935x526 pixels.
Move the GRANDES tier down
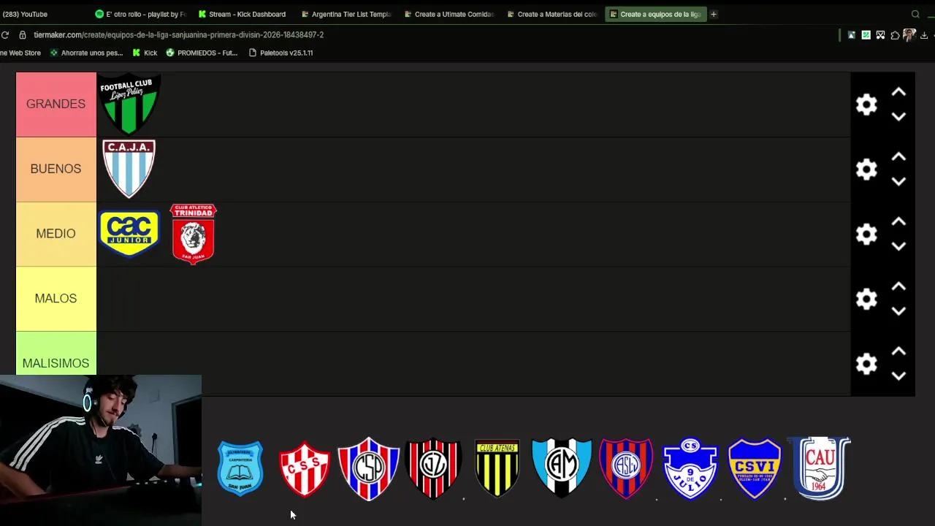point(898,117)
